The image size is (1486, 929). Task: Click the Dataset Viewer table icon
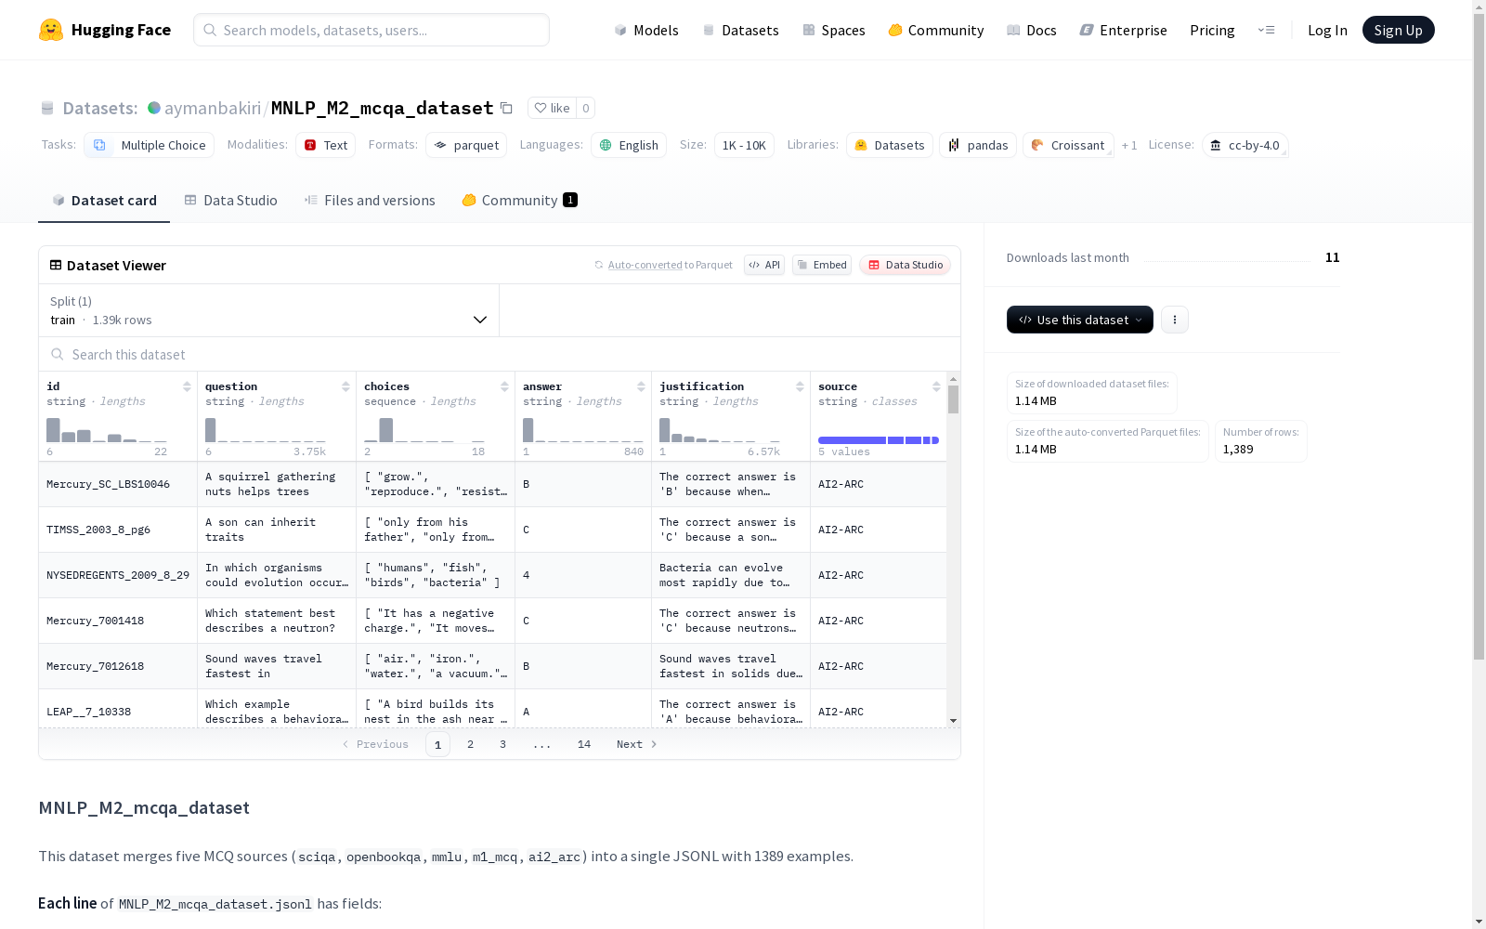56,265
